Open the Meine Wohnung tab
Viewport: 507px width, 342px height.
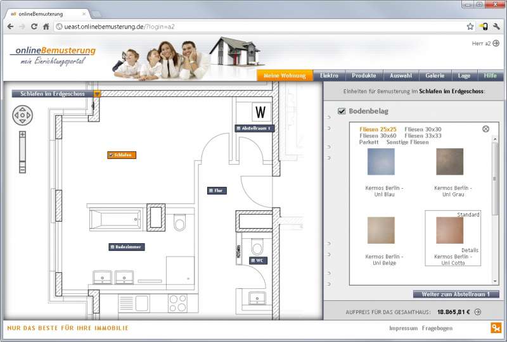pos(285,75)
